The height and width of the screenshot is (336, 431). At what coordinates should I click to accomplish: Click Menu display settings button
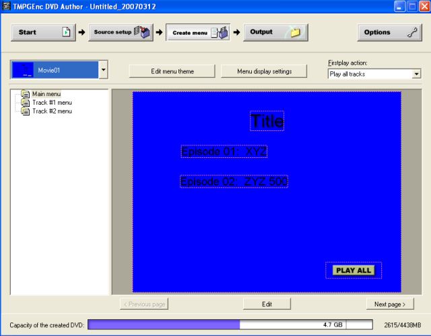264,71
